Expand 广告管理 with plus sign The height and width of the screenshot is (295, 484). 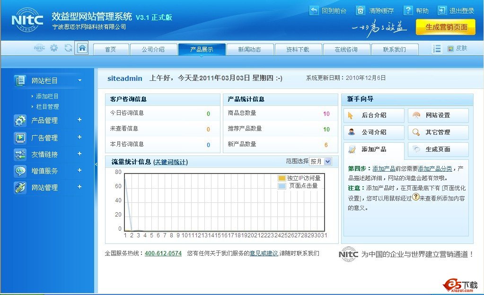pyautogui.click(x=79, y=137)
